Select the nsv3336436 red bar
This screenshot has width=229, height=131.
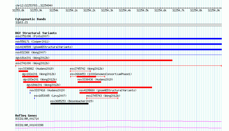(x=89, y=82)
